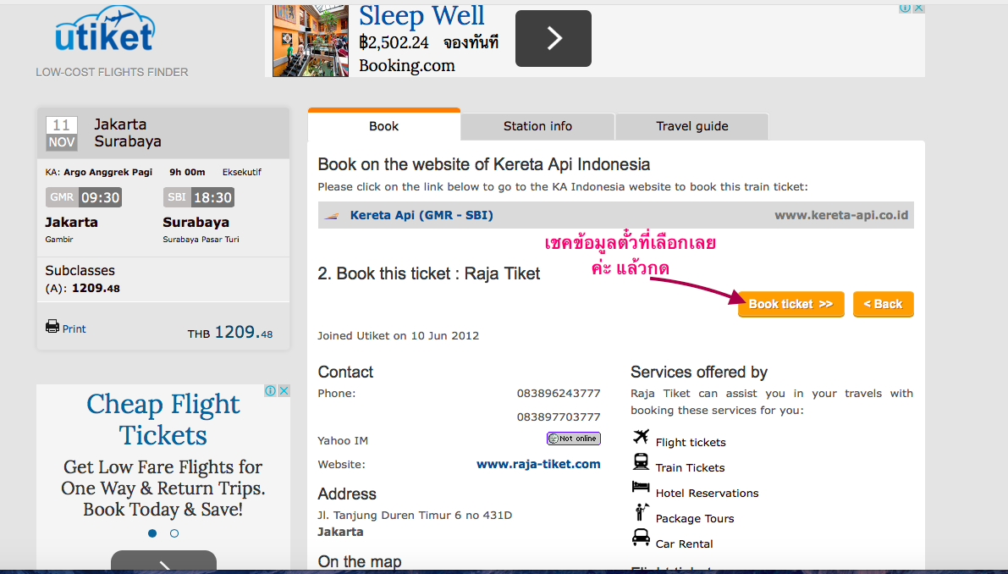Click the Car Rental service label
Screen dimensions: 1008x574
pos(684,544)
